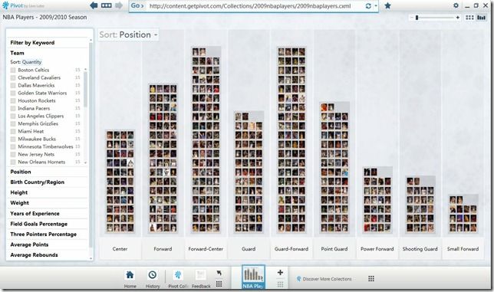
Task: Check the Cleveland Cavaliers checkbox
Action: 13,77
